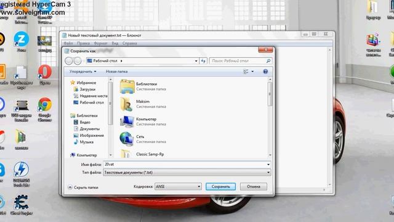
Task: Click the Новая папка button
Action: point(116,72)
